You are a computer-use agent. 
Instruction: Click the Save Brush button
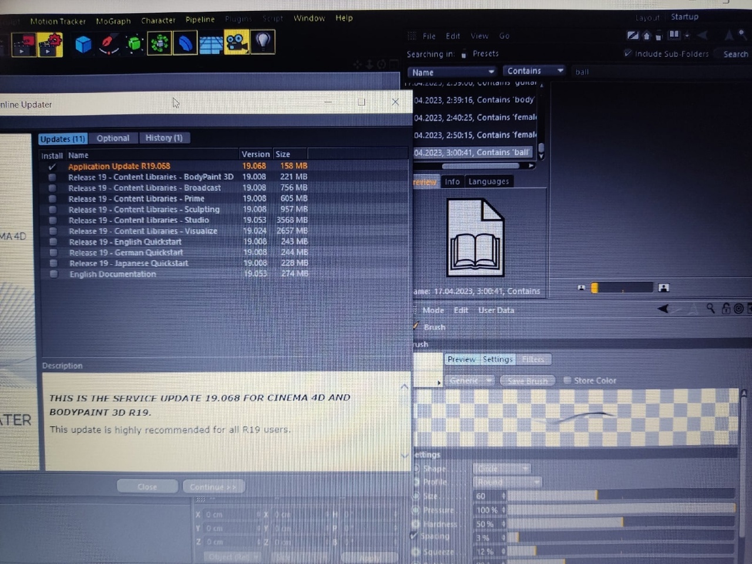tap(528, 381)
